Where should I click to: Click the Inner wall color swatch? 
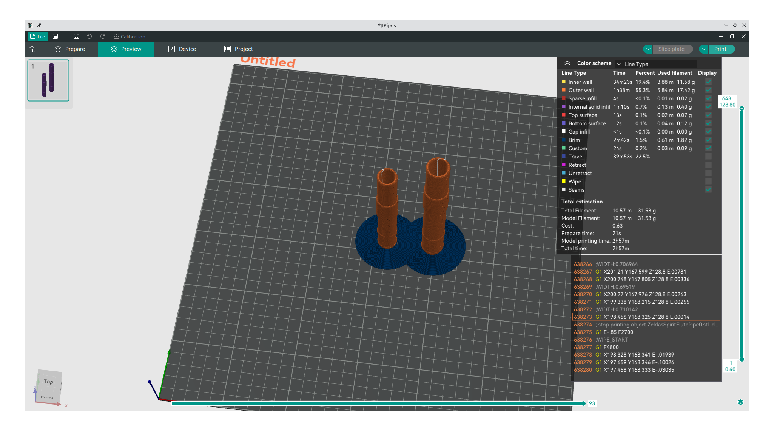tap(564, 82)
